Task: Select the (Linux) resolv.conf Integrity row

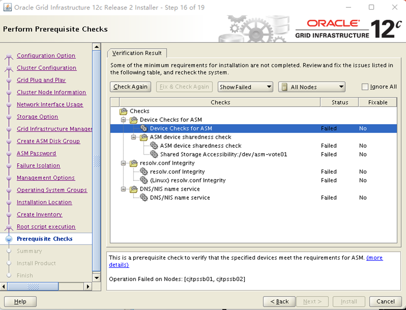Action: [x=253, y=181]
